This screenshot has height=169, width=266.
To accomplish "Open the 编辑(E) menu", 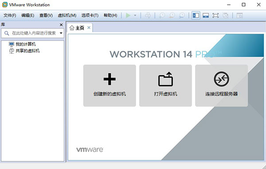I will (x=27, y=15).
